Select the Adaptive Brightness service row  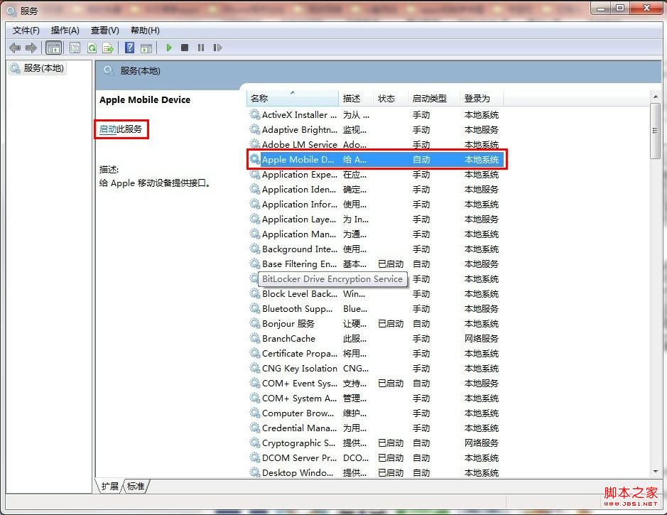(375, 130)
